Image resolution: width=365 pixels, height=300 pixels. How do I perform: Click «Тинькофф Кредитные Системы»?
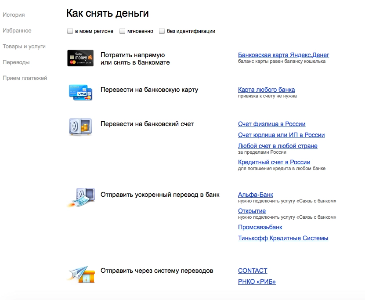[x=283, y=238]
